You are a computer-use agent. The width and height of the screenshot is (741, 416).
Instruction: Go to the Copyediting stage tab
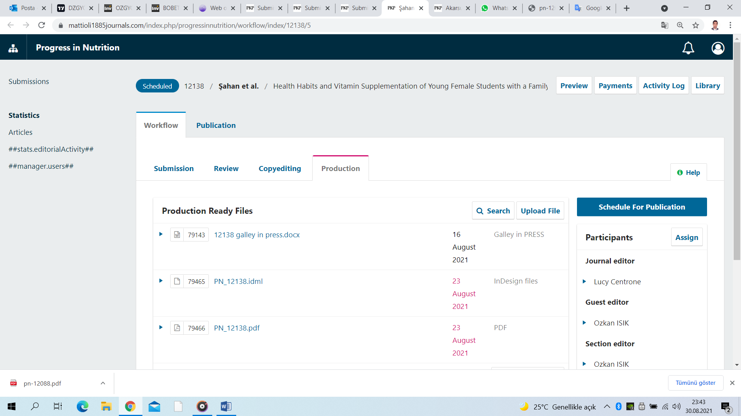pyautogui.click(x=279, y=168)
